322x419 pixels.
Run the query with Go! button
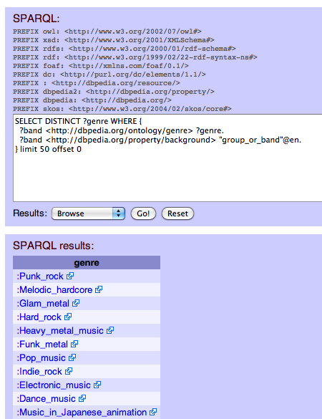point(143,213)
